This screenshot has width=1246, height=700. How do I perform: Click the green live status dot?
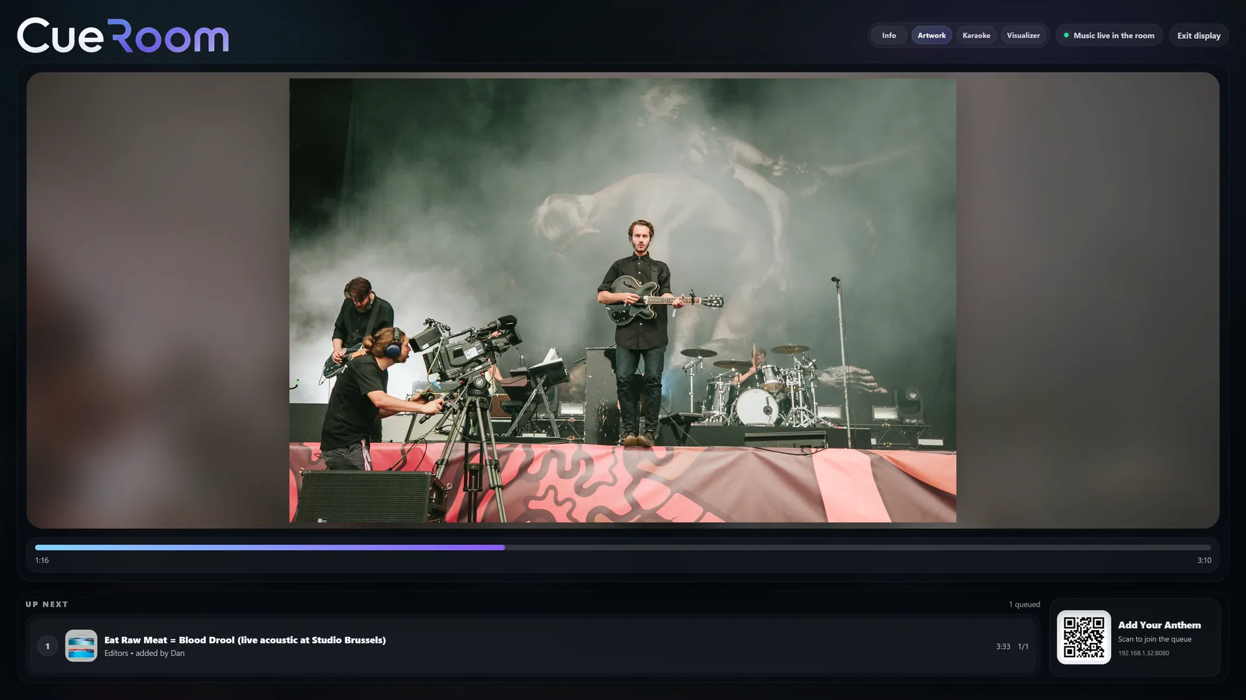pyautogui.click(x=1066, y=35)
